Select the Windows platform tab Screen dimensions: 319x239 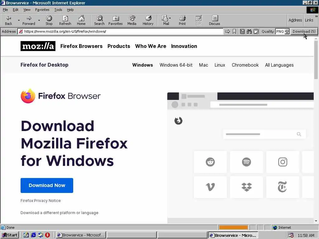coord(143,65)
